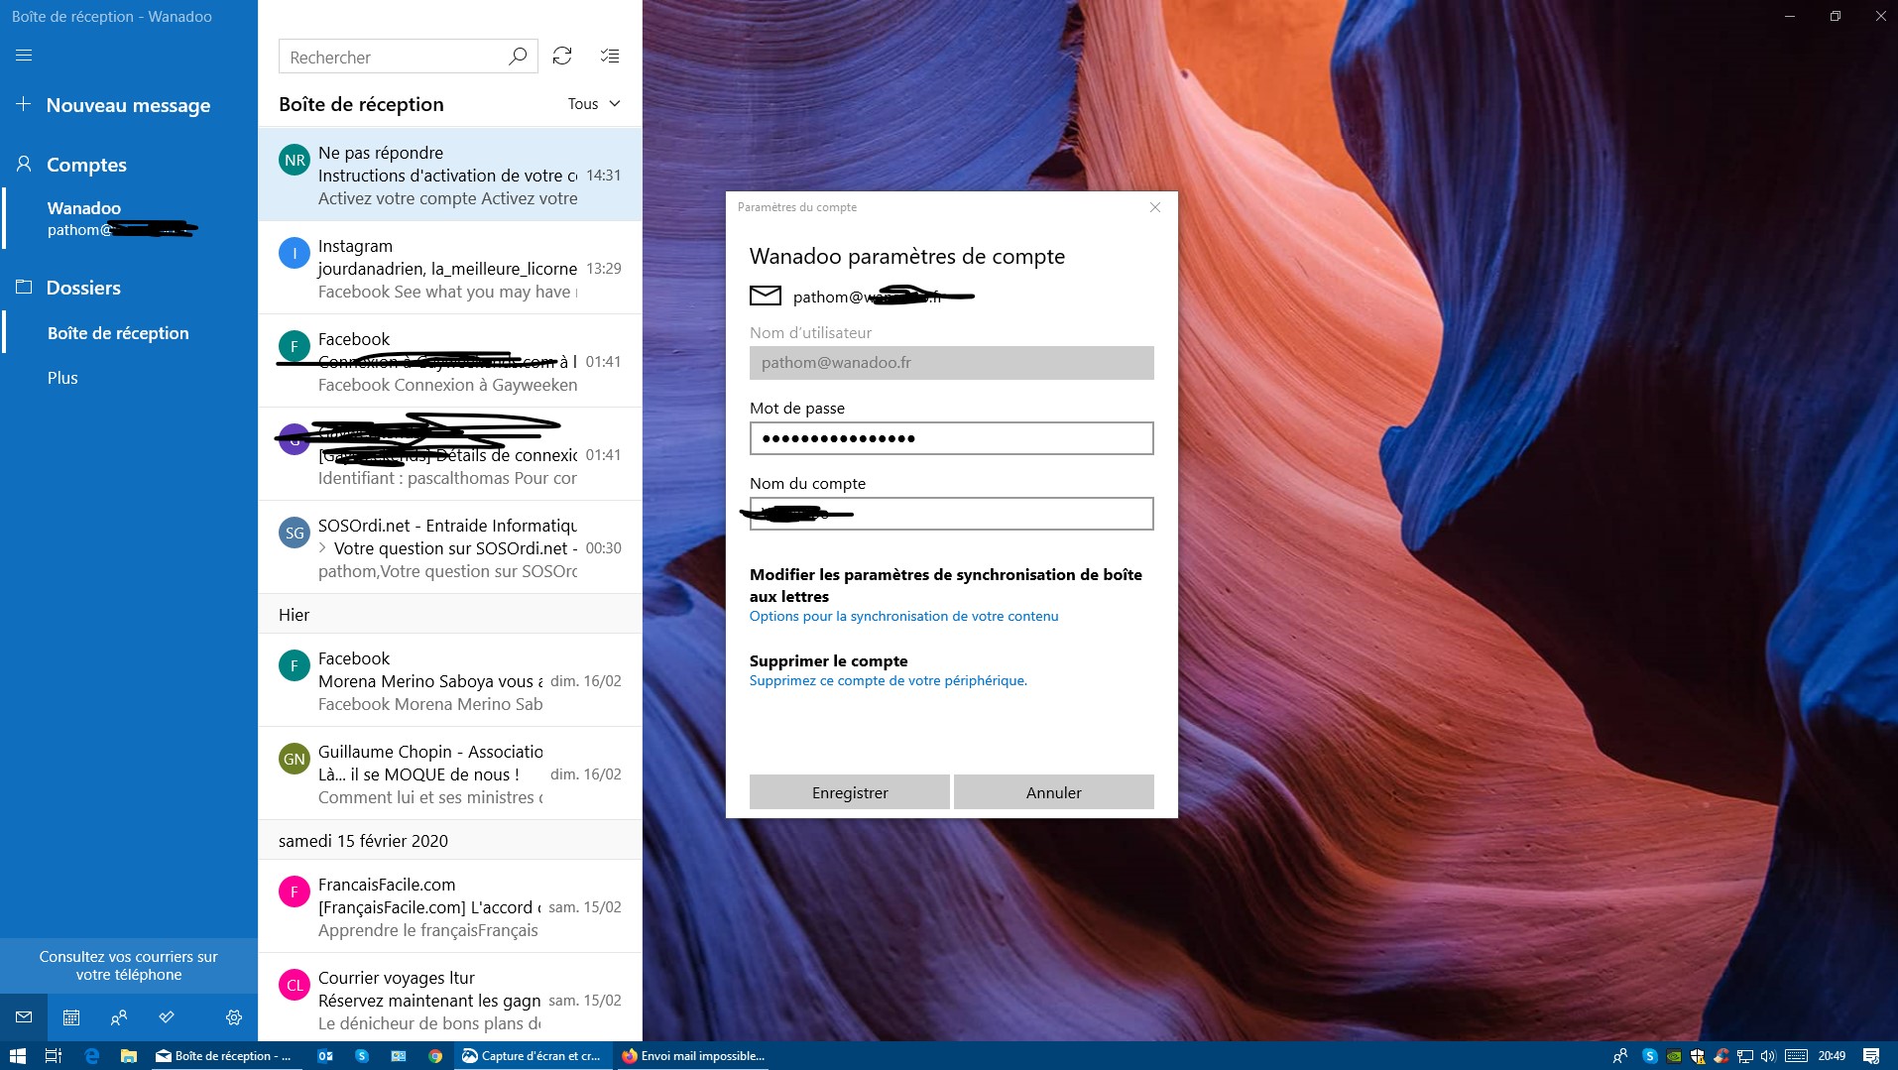Image resolution: width=1898 pixels, height=1070 pixels.
Task: Open Mail settings gear icon
Action: click(234, 1016)
